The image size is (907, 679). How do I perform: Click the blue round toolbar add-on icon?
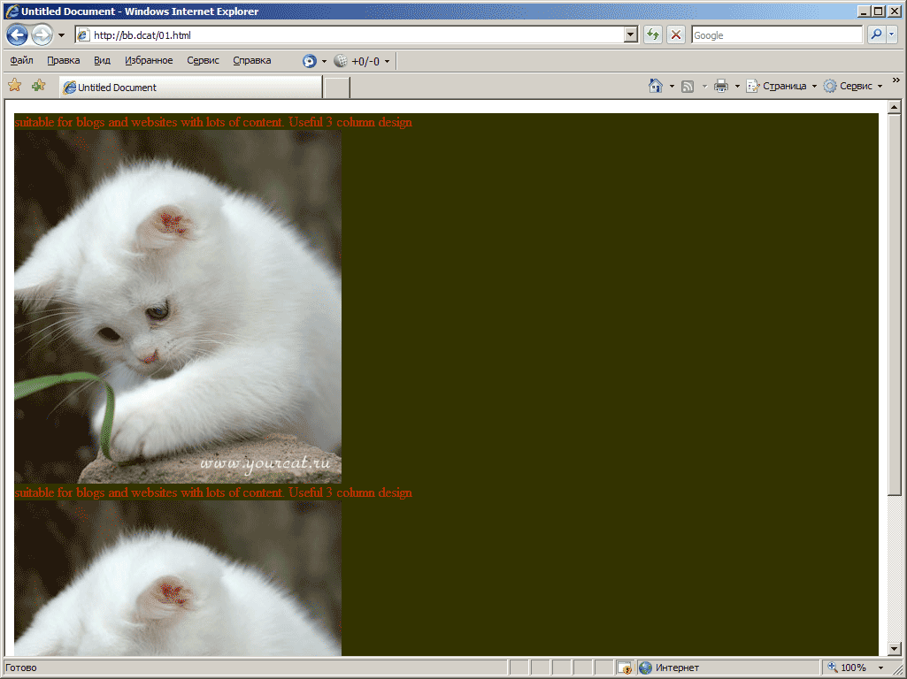tap(310, 61)
